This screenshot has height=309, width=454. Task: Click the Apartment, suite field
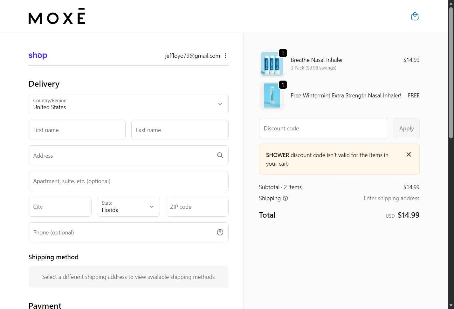(x=128, y=181)
